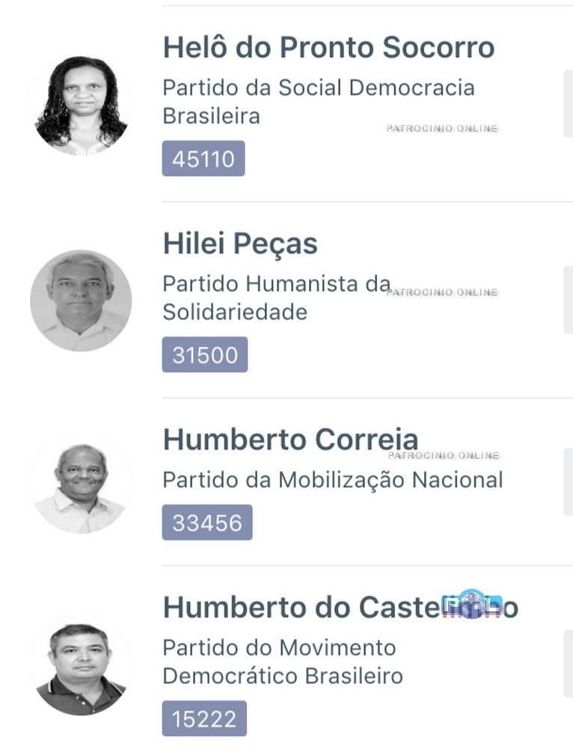Click the blue watermark logo over Castelinho
The width and height of the screenshot is (573, 755).
point(471,604)
